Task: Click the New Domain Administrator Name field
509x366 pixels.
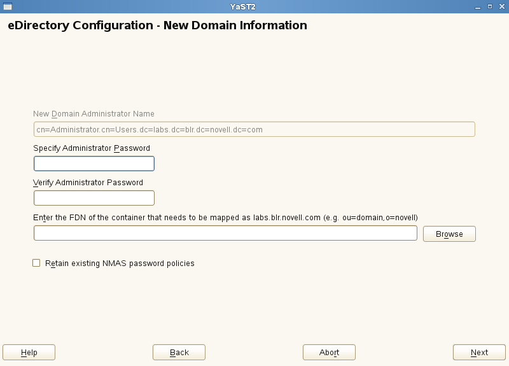Action: coord(254,130)
